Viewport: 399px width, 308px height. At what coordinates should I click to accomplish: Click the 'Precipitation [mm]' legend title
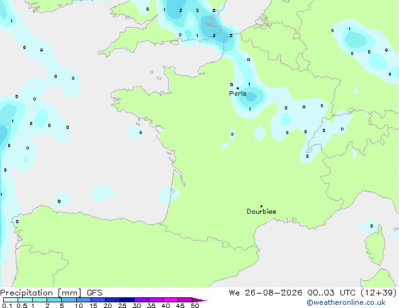[41, 293]
